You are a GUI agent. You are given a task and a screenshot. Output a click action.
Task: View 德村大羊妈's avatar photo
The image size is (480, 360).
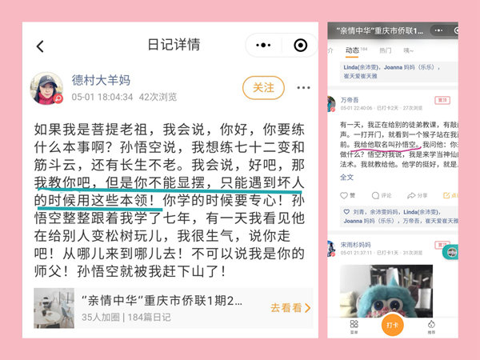(x=46, y=89)
